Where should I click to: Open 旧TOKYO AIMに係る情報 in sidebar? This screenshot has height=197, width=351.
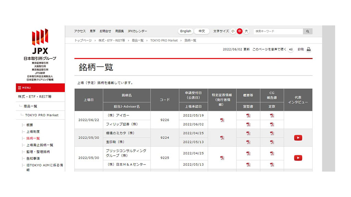click(x=45, y=168)
